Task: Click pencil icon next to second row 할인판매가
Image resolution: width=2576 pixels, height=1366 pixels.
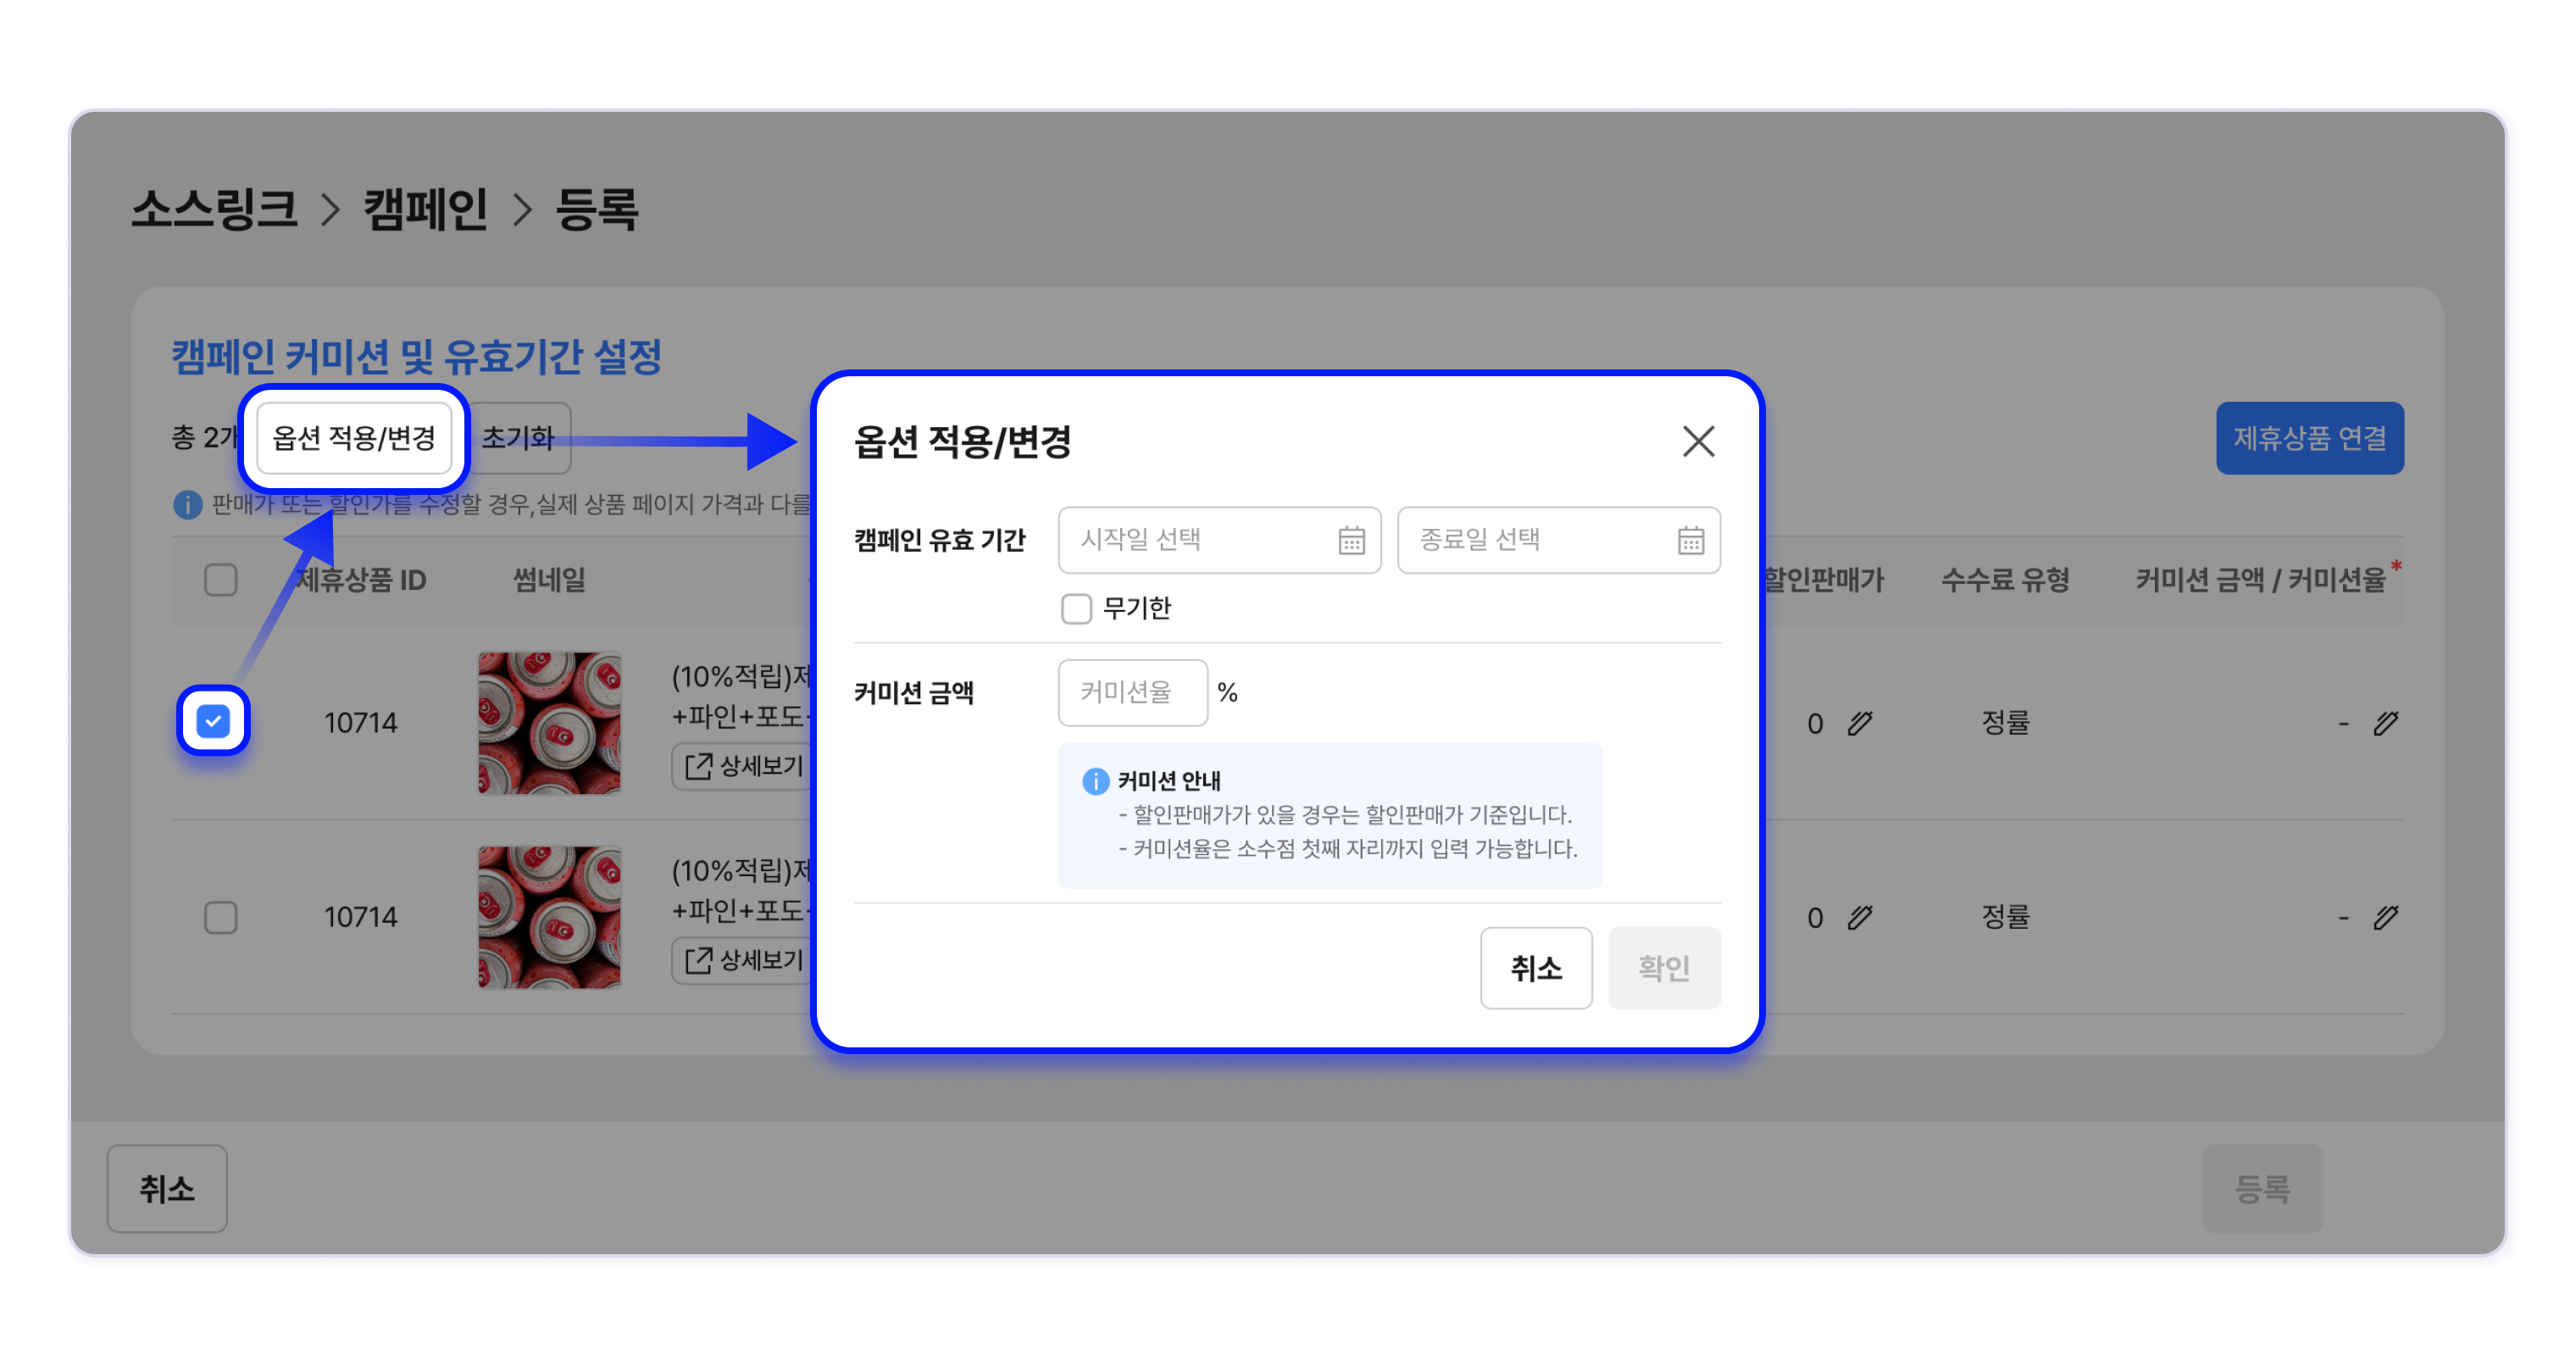Action: [1859, 917]
